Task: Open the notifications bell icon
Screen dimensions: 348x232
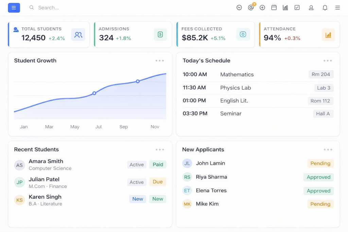Action: (325, 7)
